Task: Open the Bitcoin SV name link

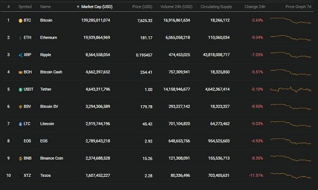Action: click(x=49, y=107)
